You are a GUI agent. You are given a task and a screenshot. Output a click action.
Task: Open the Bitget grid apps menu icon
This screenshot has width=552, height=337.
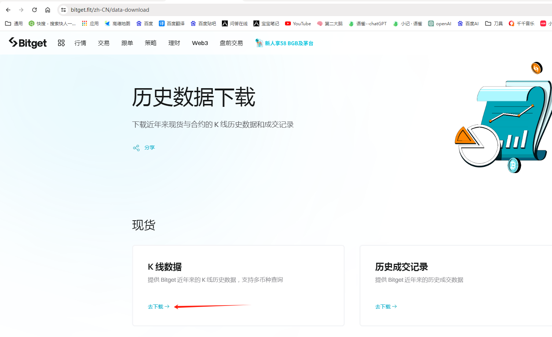point(61,43)
